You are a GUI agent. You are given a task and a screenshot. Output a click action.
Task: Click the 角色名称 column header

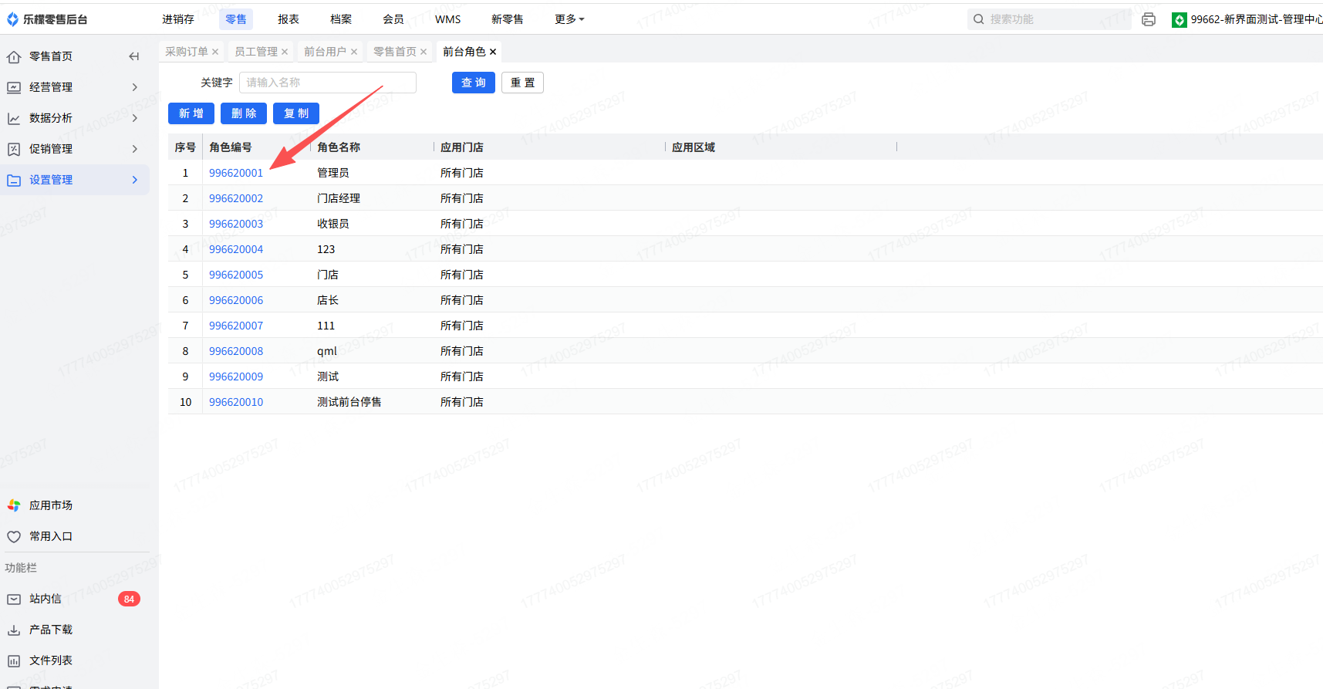point(339,147)
